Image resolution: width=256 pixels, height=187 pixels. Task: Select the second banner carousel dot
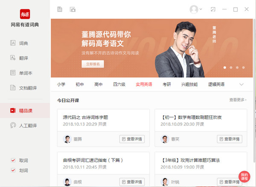click(231, 67)
